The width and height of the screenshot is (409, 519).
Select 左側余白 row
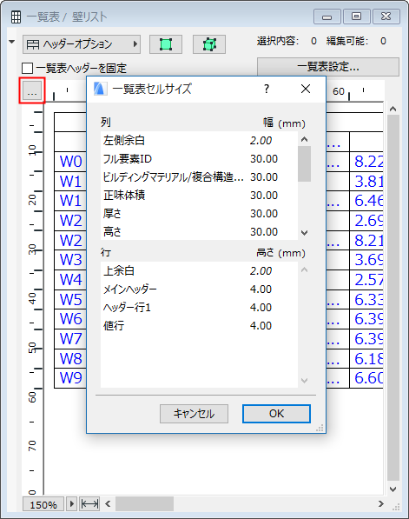tap(199, 140)
